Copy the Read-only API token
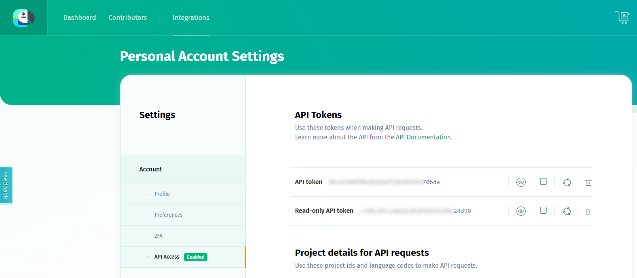 [x=544, y=211]
